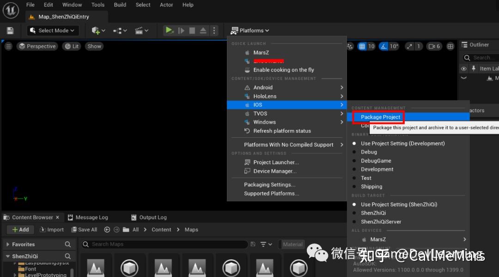Open viewport layout grid icon
This screenshot has width=499, height=277.
450,47
